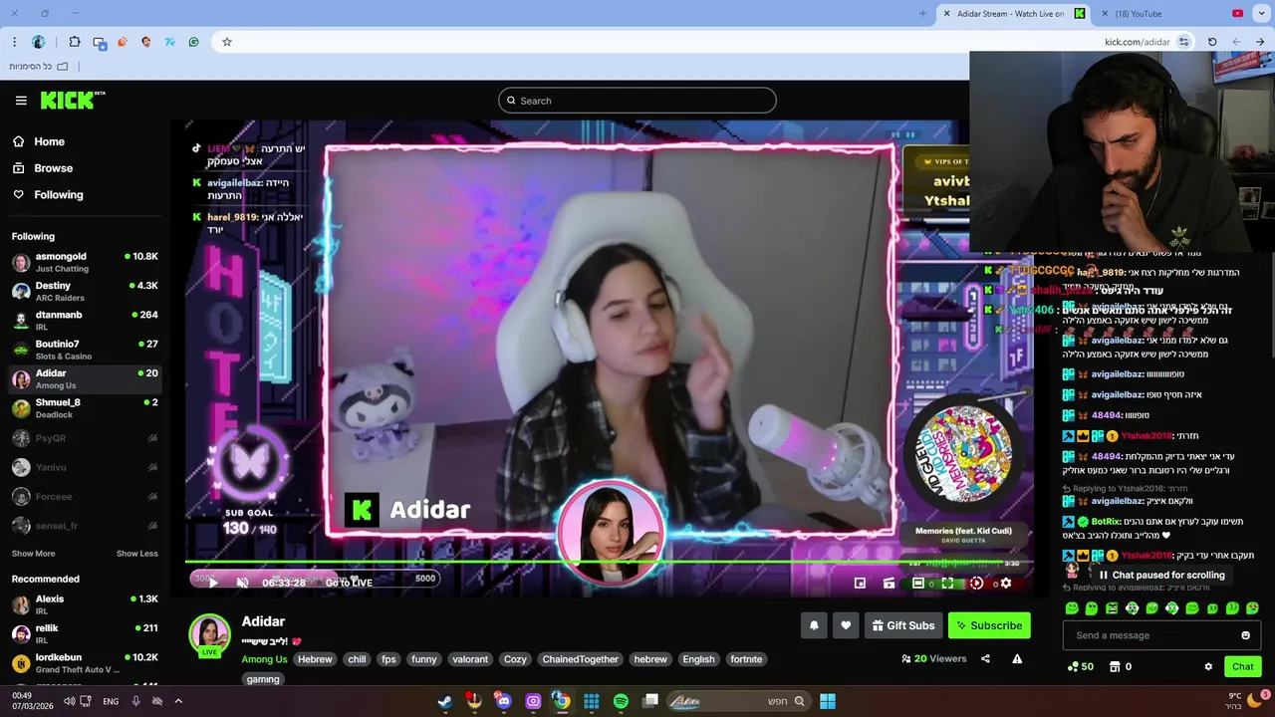Switch to the Adidar Stream tab

pos(1014,13)
